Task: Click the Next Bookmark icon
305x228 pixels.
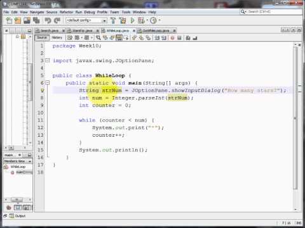Action: click(x=141, y=38)
